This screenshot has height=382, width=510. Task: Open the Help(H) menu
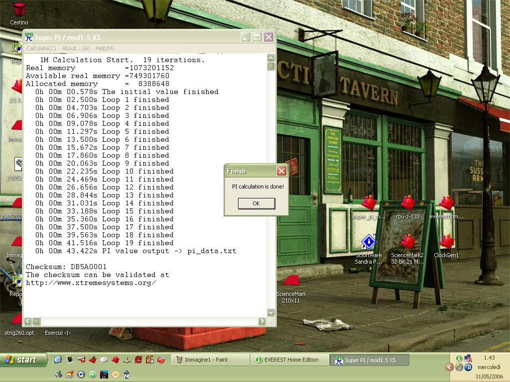tap(105, 48)
